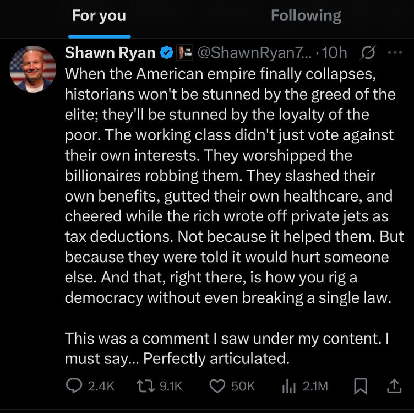Image resolution: width=414 pixels, height=413 pixels.
Task: Click the 50K likes count
Action: [x=243, y=387]
